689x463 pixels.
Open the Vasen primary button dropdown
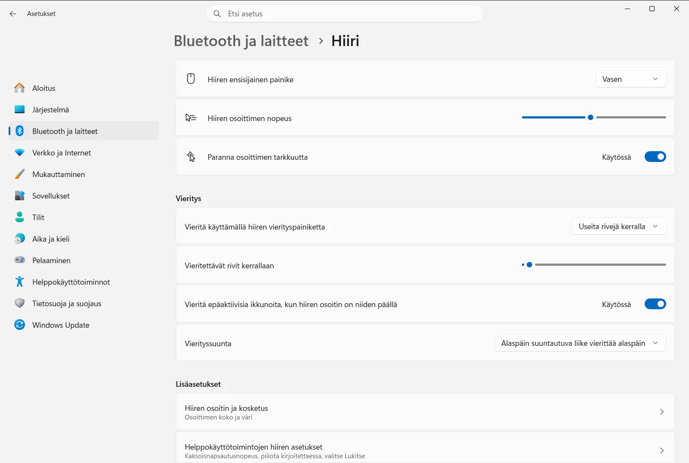[631, 79]
